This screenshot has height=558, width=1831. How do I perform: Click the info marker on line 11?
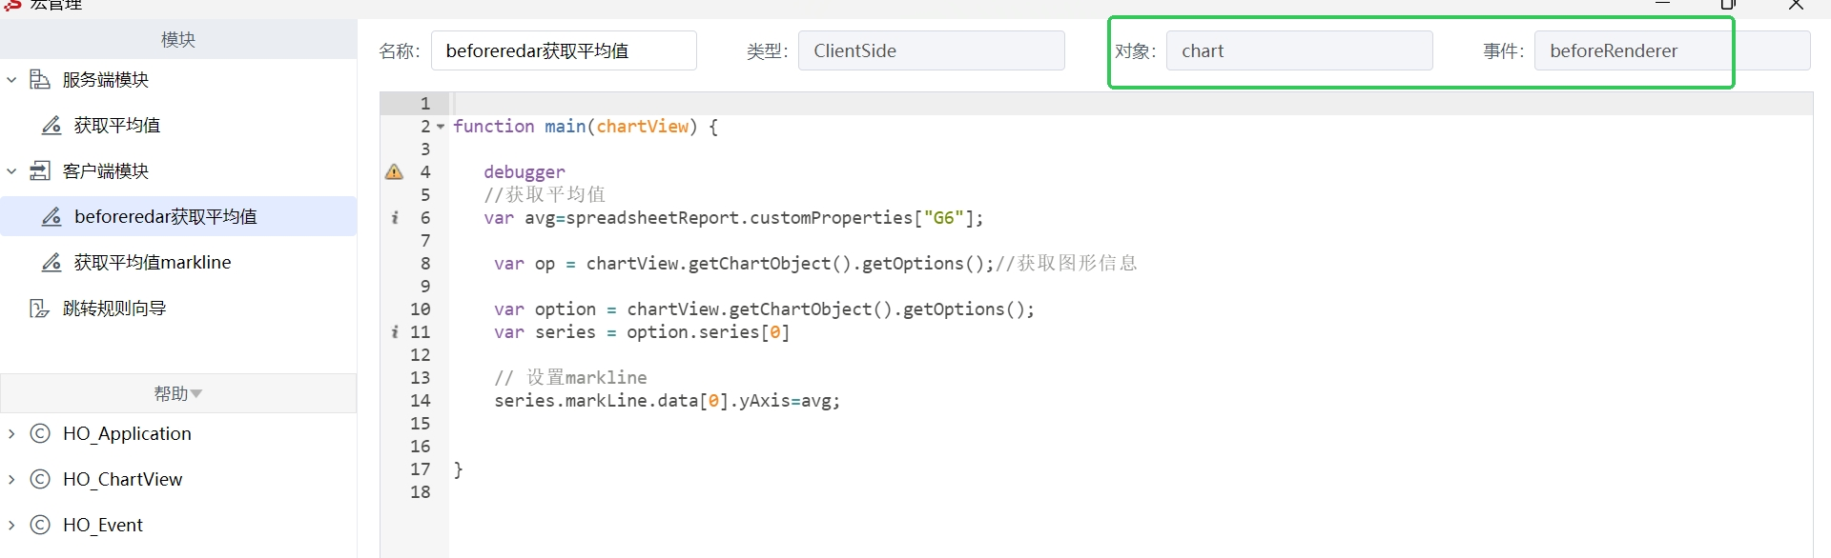pyautogui.click(x=395, y=331)
